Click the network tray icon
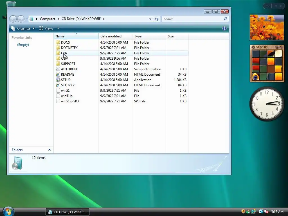Screen dimensions: 288x216 point(261,211)
